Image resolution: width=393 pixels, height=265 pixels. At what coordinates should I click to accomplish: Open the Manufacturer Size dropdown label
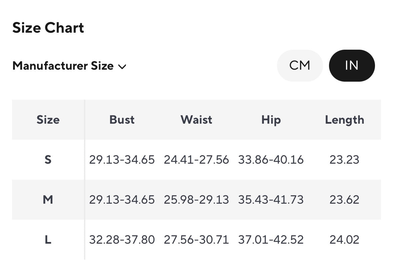[x=63, y=66]
